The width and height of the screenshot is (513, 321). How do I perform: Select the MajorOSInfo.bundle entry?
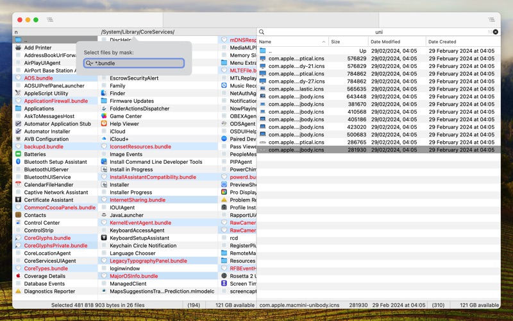(x=158, y=276)
